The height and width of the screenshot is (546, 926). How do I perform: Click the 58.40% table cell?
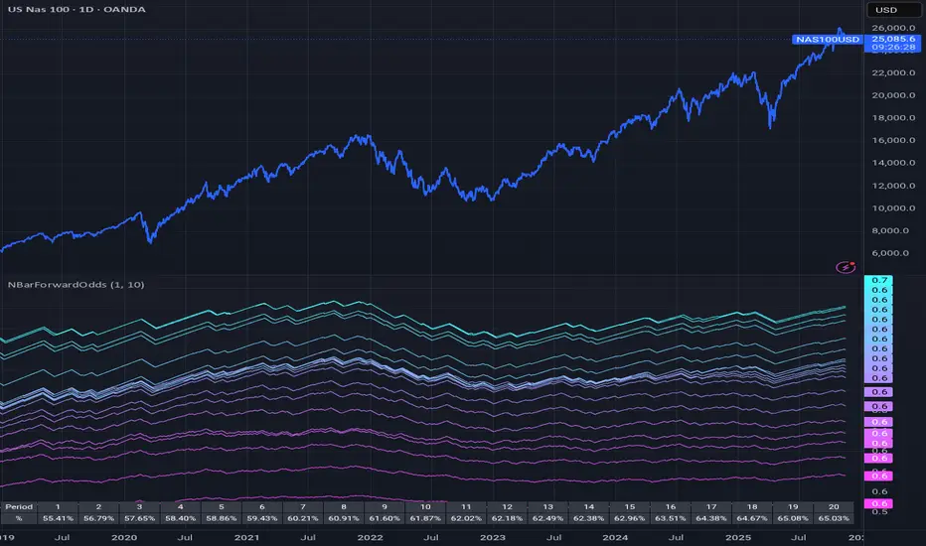pos(180,518)
